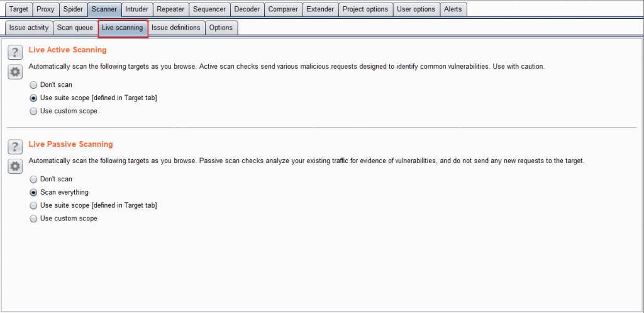Switch to the Extender tab
This screenshot has width=644, height=313.
[320, 9]
